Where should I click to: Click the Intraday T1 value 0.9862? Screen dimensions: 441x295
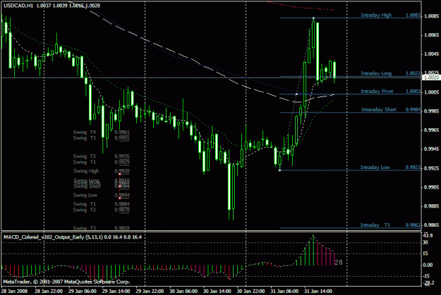pos(413,225)
